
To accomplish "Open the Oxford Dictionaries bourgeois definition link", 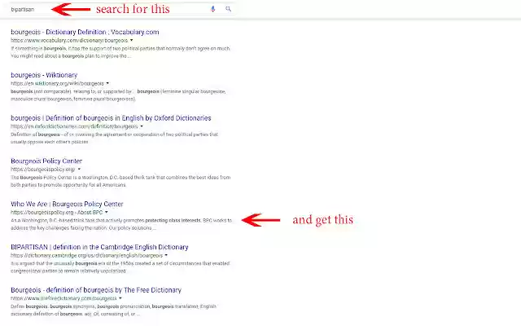I will [111, 117].
